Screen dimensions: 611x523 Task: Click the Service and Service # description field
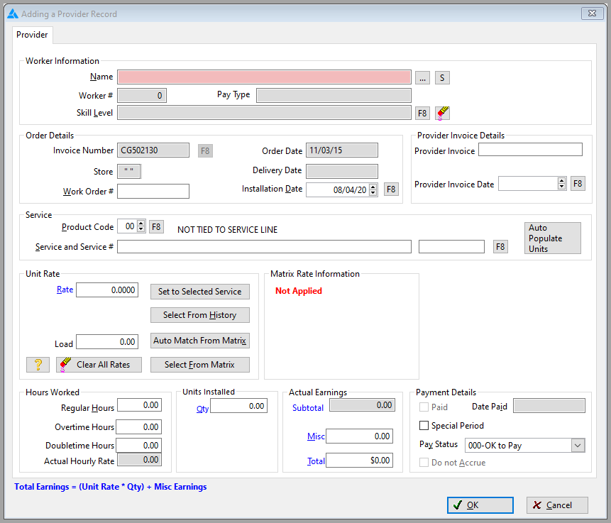[x=264, y=247]
